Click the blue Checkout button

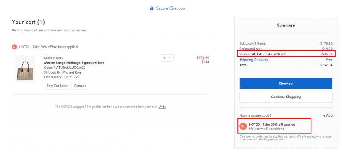pyautogui.click(x=286, y=84)
